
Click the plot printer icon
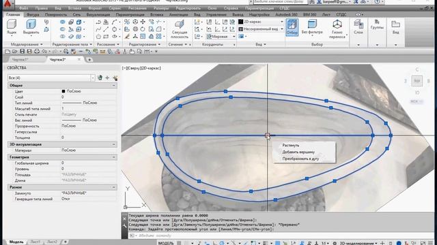pos(37,52)
